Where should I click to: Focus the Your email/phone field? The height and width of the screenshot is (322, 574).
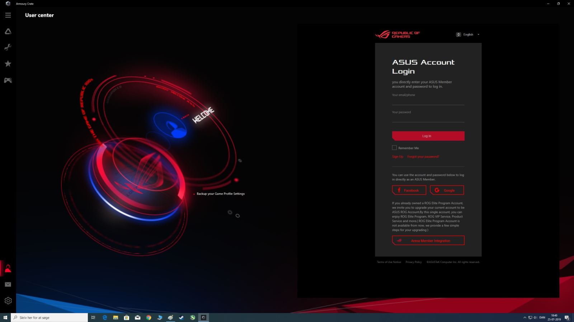(x=428, y=100)
